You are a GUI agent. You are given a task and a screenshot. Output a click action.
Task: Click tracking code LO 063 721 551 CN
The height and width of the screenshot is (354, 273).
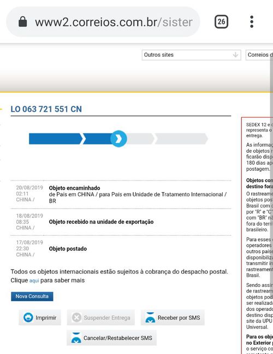(x=46, y=109)
